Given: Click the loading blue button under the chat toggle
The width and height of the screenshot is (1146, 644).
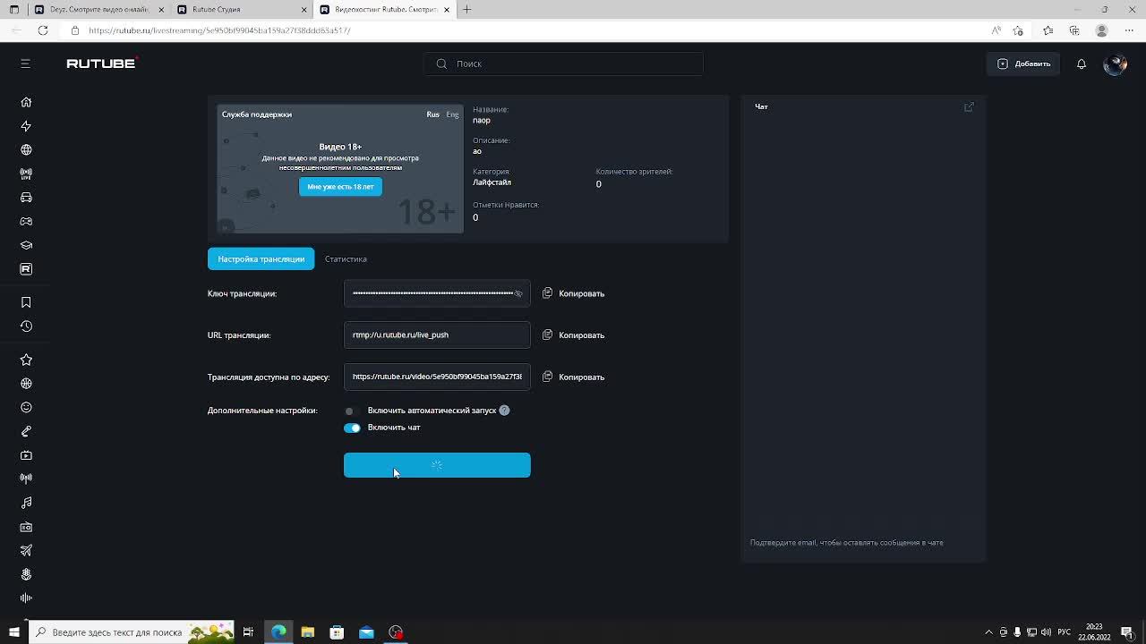Looking at the screenshot, I should point(437,465).
